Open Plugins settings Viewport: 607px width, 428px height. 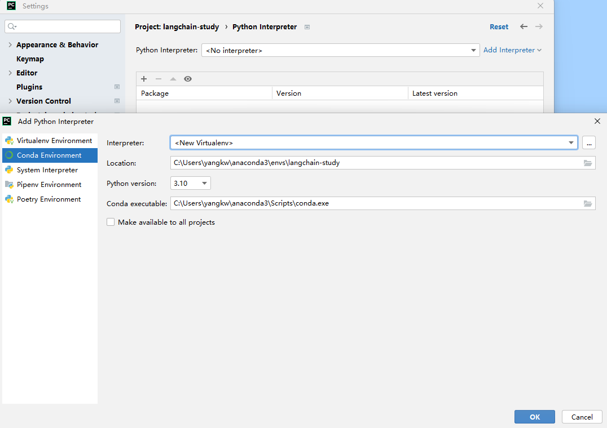[x=29, y=87]
